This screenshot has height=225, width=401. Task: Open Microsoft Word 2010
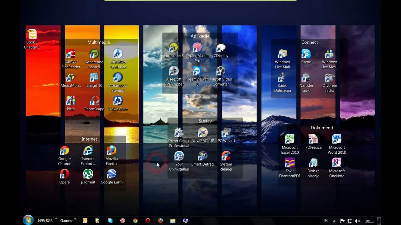click(x=337, y=144)
